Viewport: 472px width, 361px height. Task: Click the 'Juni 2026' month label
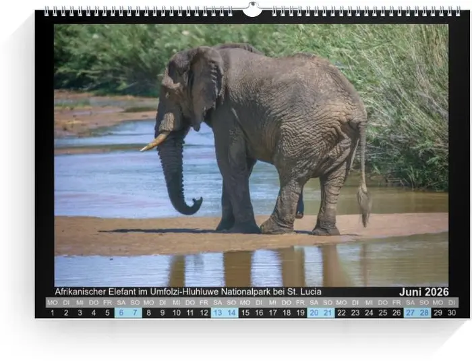point(423,291)
